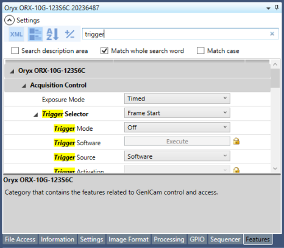Select the Trigger Software row label

(77, 143)
